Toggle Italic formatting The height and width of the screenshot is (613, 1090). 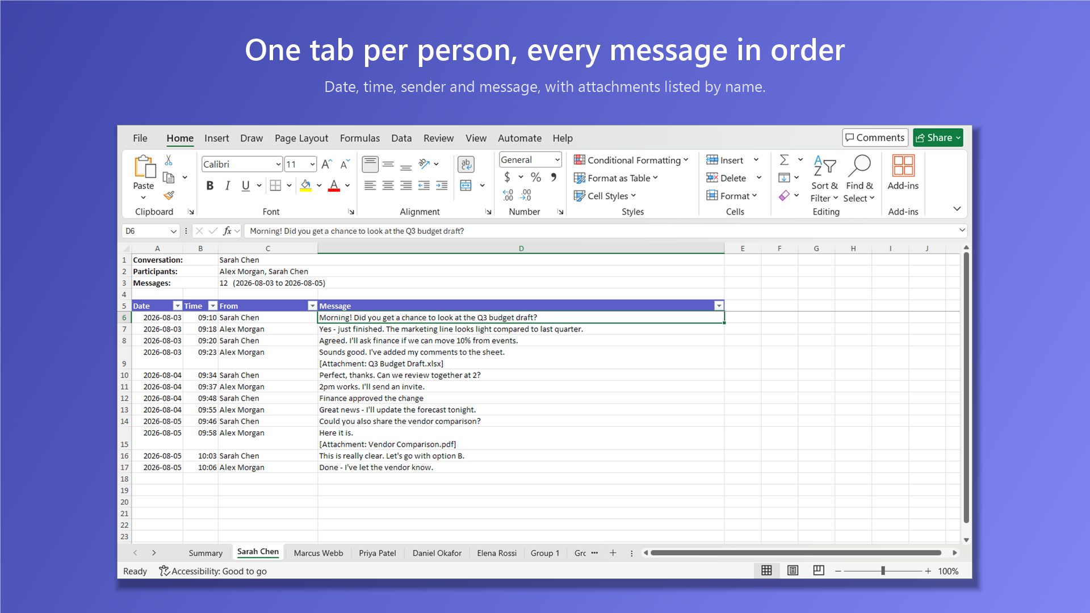click(x=228, y=186)
